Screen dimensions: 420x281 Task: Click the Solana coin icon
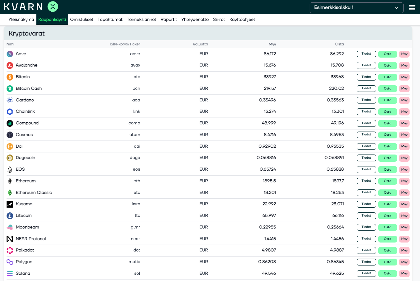pyautogui.click(x=10, y=274)
